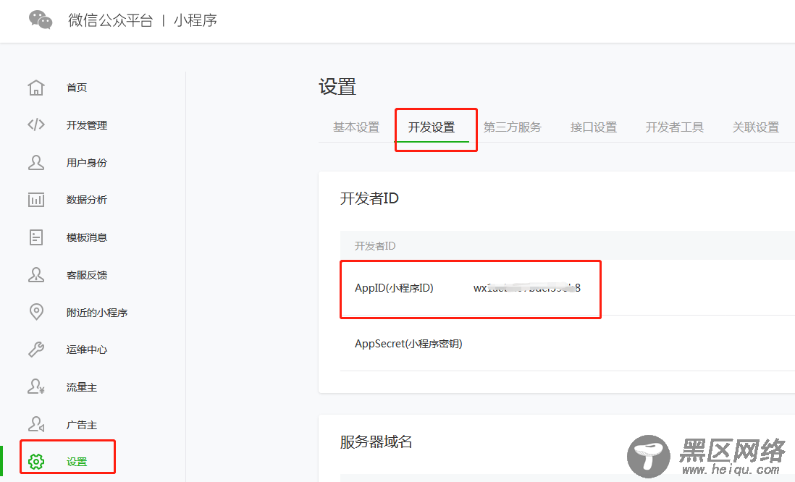Click the AppSecret(小程序密钥) label
The width and height of the screenshot is (795, 482).
[x=408, y=344]
